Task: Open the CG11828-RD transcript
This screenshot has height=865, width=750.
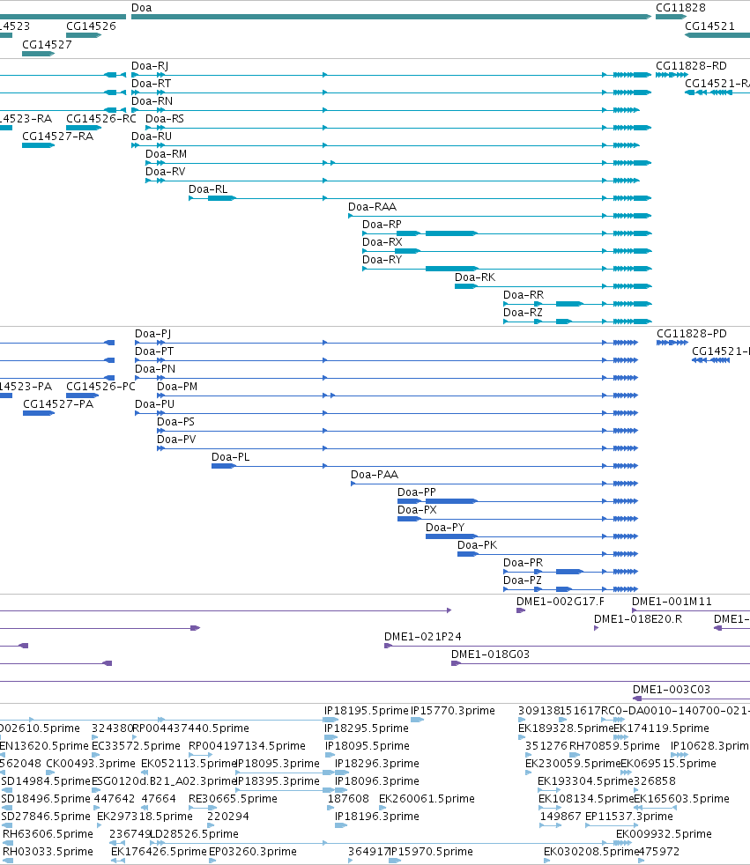Action: tap(691, 66)
